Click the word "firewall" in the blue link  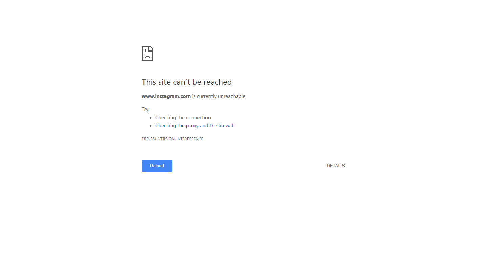(226, 126)
